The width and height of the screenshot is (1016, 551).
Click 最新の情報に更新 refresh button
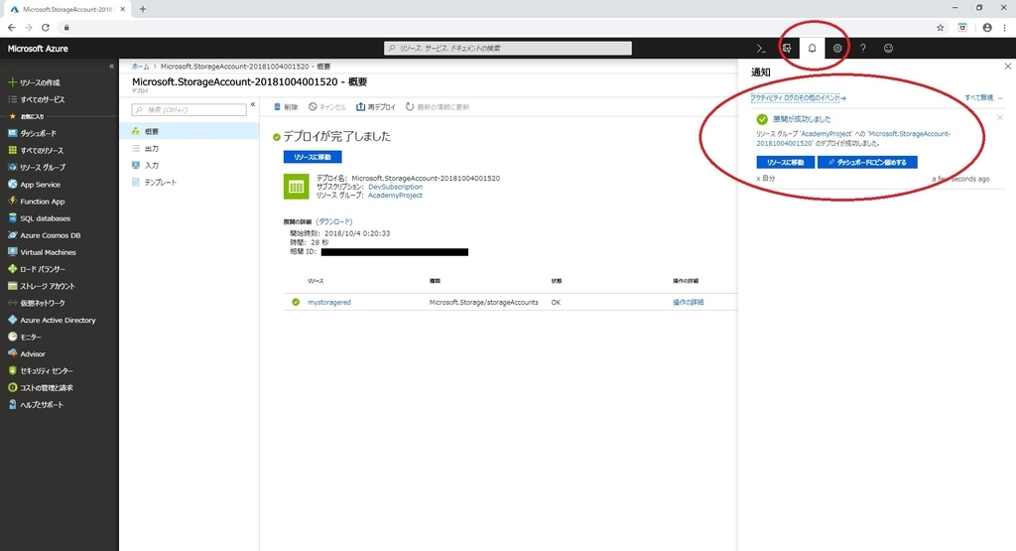pos(438,107)
